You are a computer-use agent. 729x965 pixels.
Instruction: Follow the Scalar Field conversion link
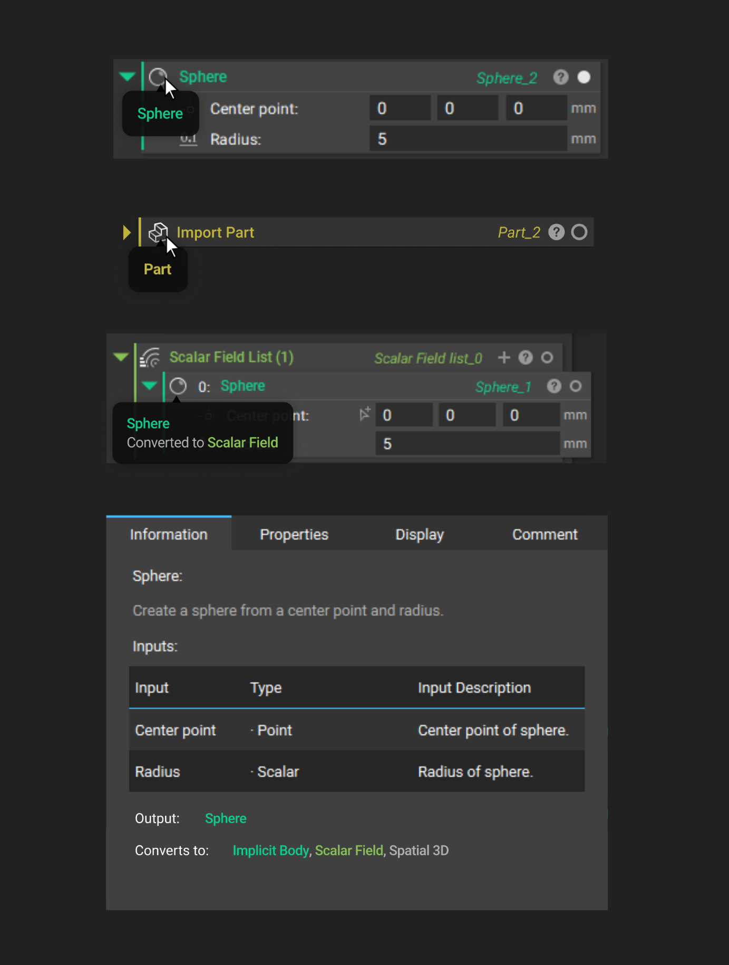click(x=349, y=851)
